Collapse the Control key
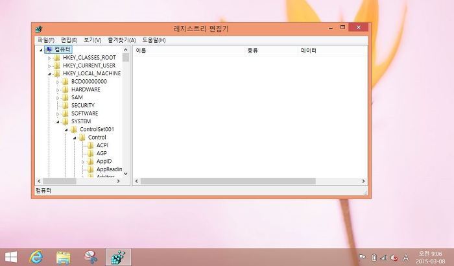 75,138
